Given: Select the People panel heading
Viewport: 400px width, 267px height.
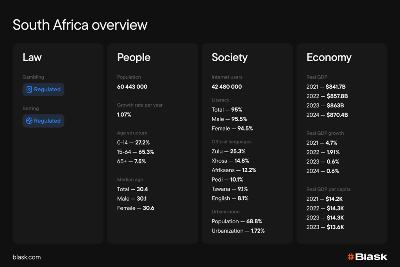Looking at the screenshot, I should pyautogui.click(x=134, y=57).
